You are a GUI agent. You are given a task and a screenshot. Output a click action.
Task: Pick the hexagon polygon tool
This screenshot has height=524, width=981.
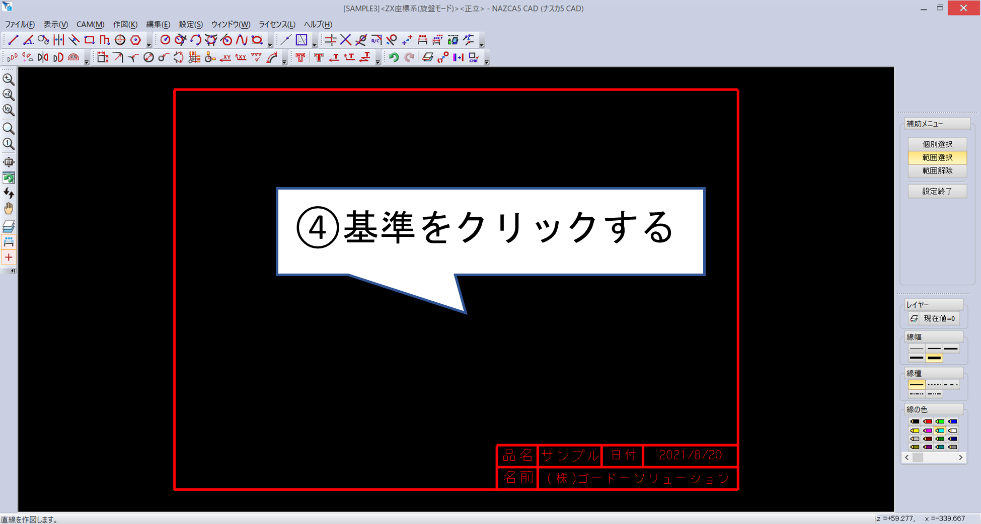tap(135, 40)
